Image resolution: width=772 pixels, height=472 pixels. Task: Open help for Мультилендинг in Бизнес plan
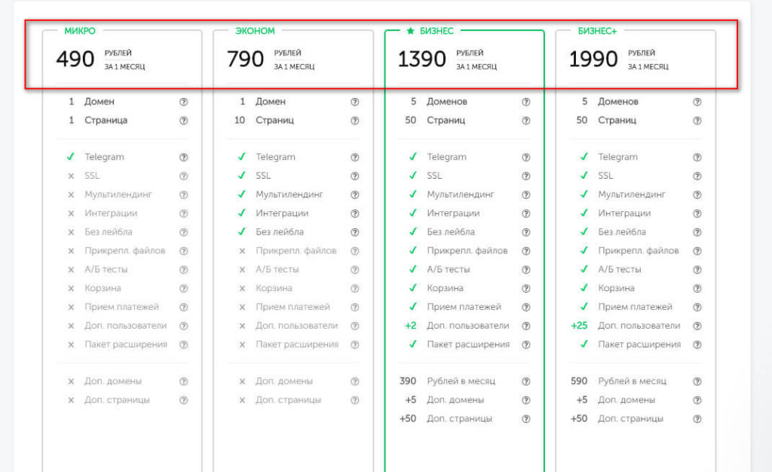pos(525,195)
